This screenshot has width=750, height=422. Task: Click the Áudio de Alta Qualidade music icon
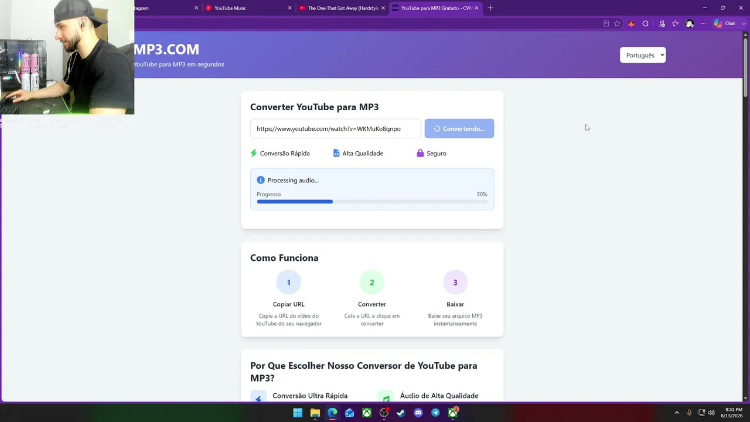click(386, 397)
